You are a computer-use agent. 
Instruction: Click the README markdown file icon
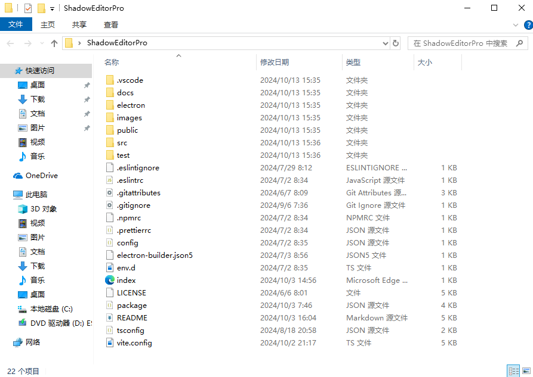click(x=110, y=317)
